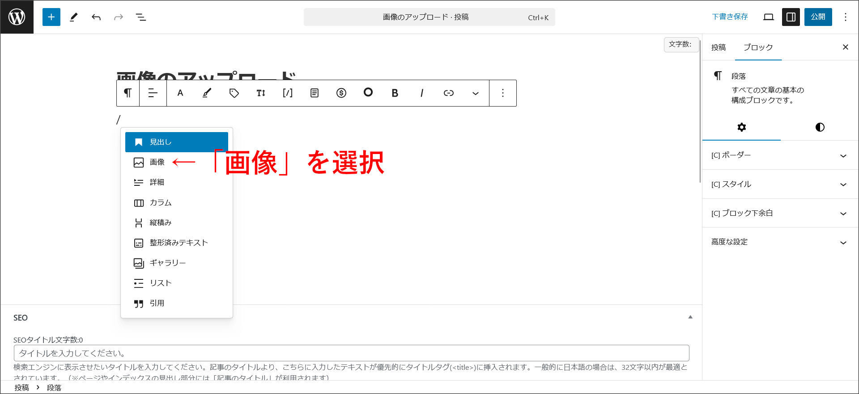Open the block inserter plus button
This screenshot has width=859, height=394.
coord(51,17)
